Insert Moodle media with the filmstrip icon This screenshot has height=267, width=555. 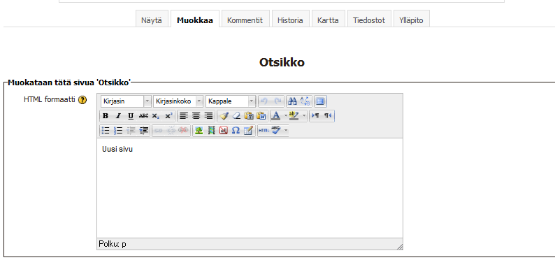coord(211,131)
